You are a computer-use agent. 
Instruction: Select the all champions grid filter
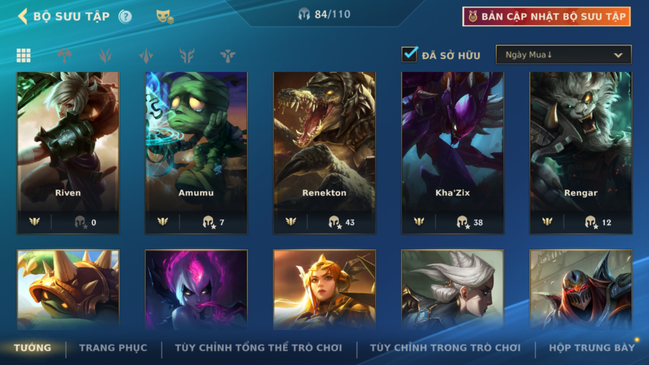[24, 55]
